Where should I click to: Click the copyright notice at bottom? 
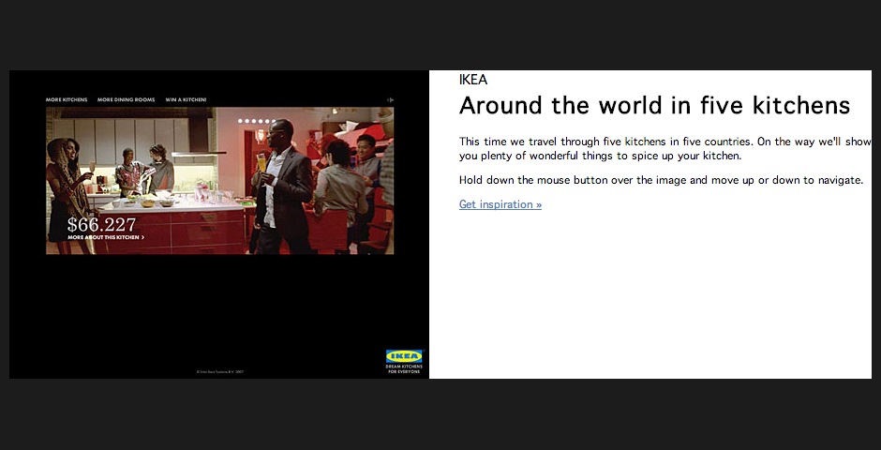[219, 372]
